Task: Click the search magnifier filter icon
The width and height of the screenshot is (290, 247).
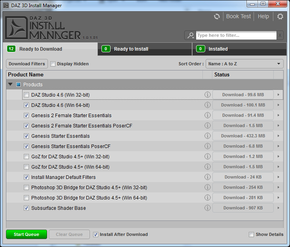Action: [190, 35]
